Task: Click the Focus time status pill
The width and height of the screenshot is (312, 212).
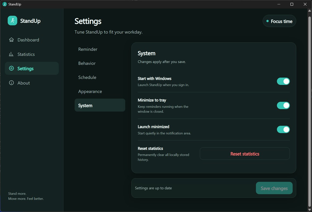Action: click(279, 21)
